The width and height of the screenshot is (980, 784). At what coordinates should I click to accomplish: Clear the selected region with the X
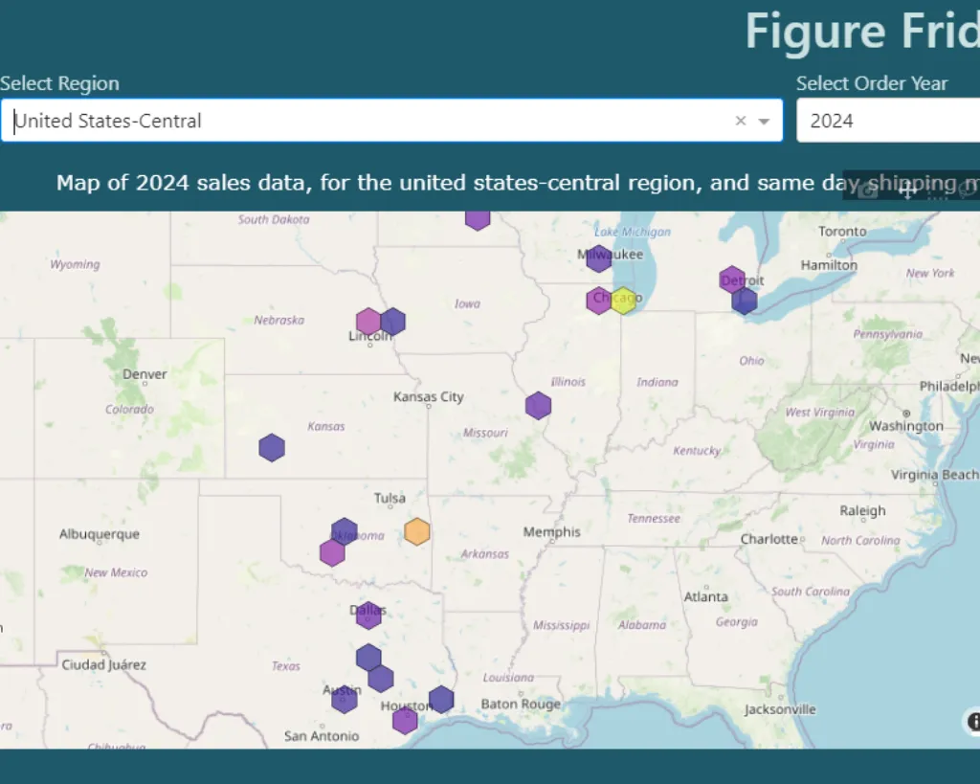[x=740, y=121]
